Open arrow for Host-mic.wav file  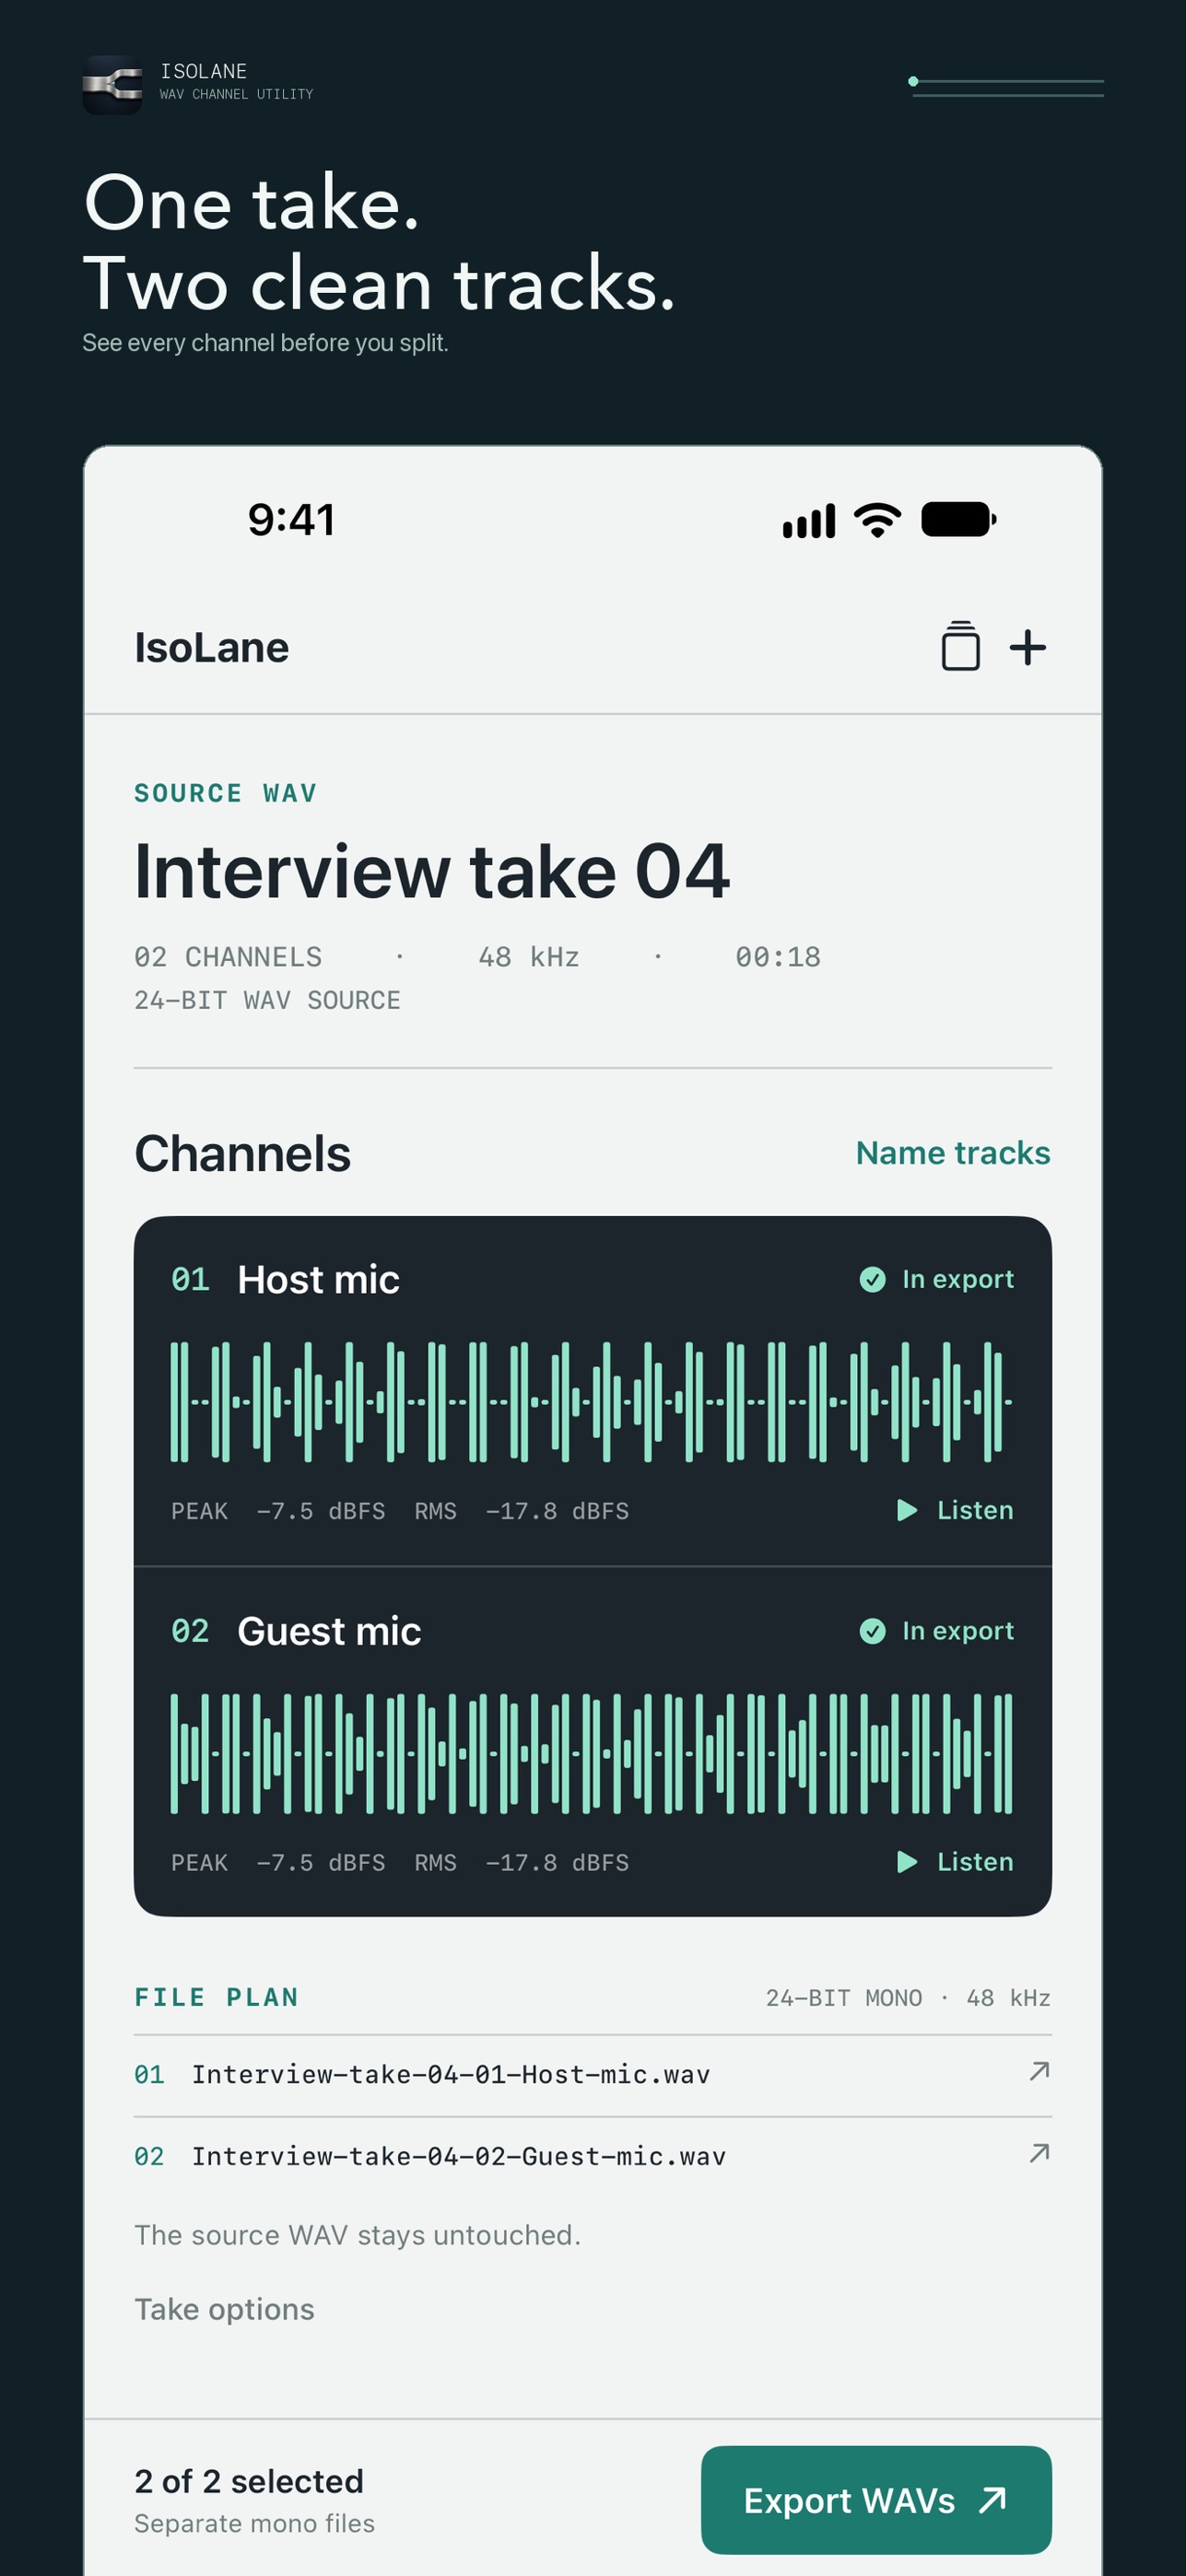pos(1039,2071)
